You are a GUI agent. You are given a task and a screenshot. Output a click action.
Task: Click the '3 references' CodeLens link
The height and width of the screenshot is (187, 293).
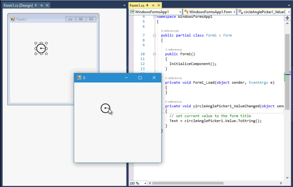pos(170,31)
